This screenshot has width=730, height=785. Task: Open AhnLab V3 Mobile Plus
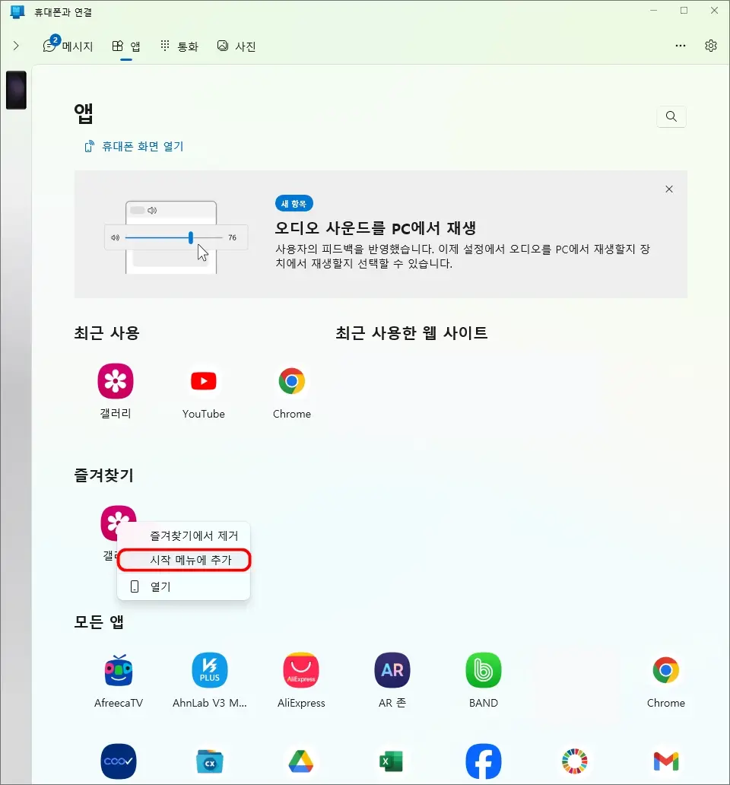[209, 670]
